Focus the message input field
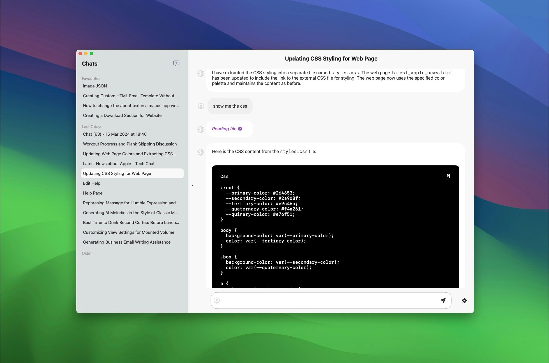The image size is (549, 363). pos(328,300)
